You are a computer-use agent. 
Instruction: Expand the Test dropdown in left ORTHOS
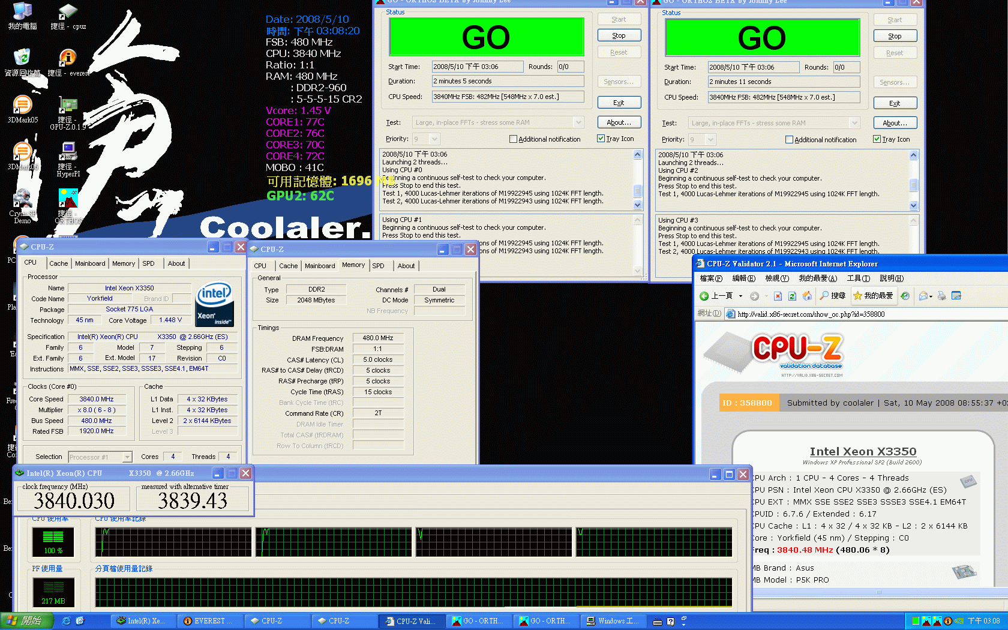click(578, 122)
